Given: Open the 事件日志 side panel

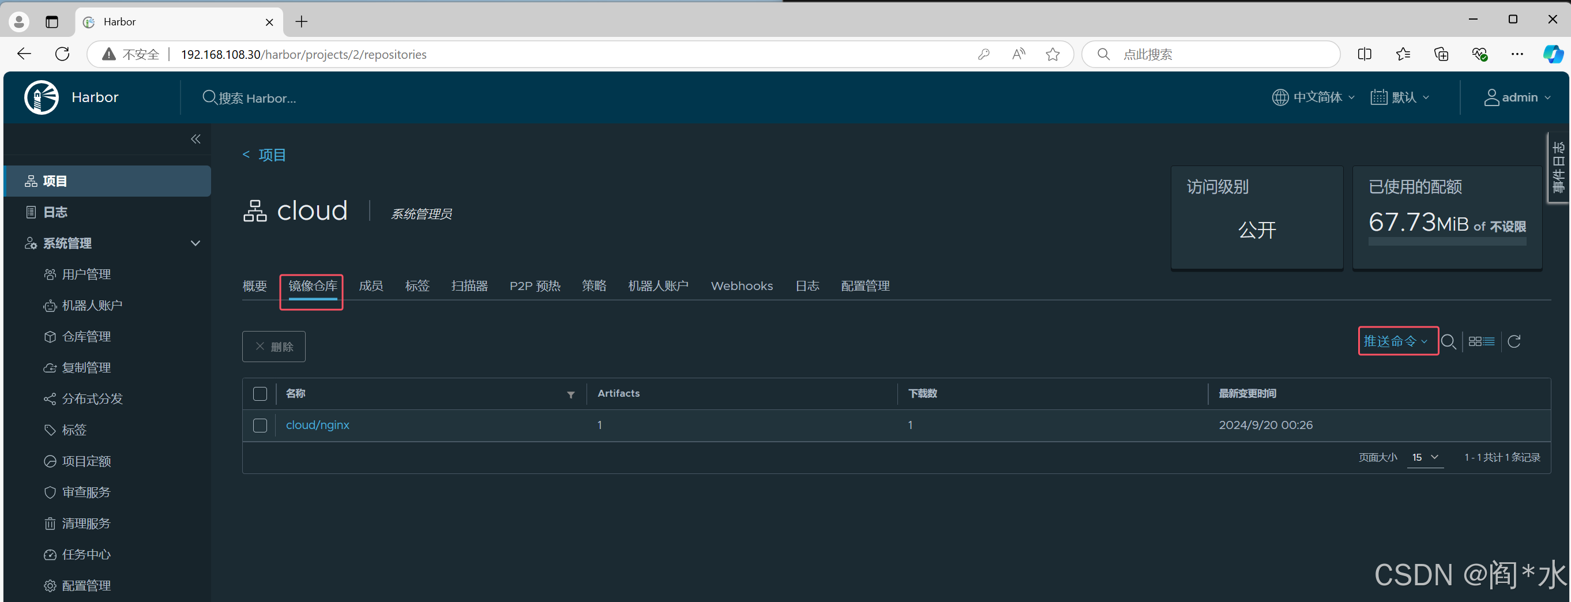Looking at the screenshot, I should [1558, 167].
